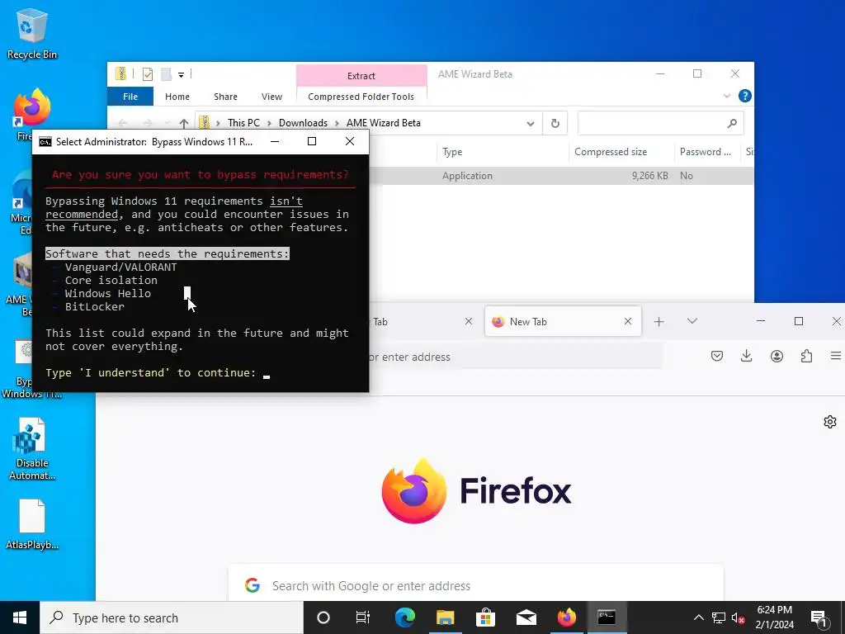
Task: List all Firefox tabs dropdown
Action: [x=692, y=321]
